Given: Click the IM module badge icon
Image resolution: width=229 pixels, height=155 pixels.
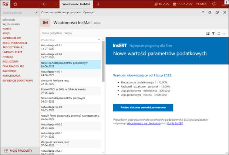Looking at the screenshot, I should pos(45,23).
